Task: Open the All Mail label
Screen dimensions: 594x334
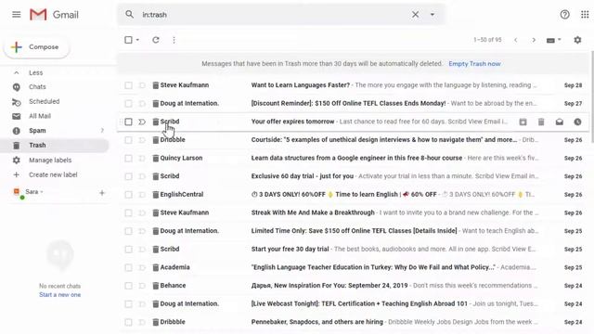Action: 40,116
